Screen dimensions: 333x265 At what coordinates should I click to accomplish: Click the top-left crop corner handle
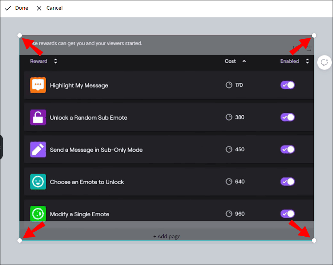20,36
